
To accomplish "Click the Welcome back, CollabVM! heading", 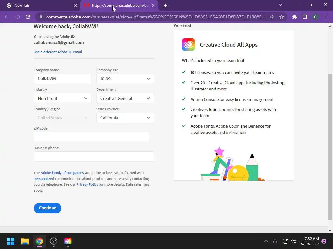I will 66,26.
